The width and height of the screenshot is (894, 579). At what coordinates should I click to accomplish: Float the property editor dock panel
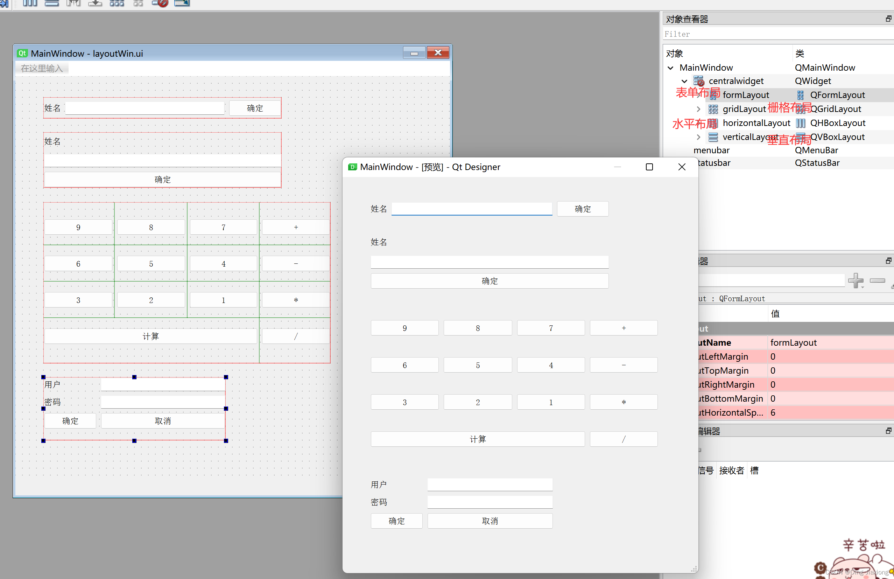coord(888,261)
